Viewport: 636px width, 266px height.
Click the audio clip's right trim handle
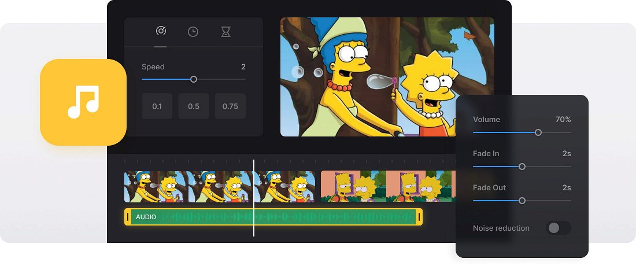tap(419, 217)
